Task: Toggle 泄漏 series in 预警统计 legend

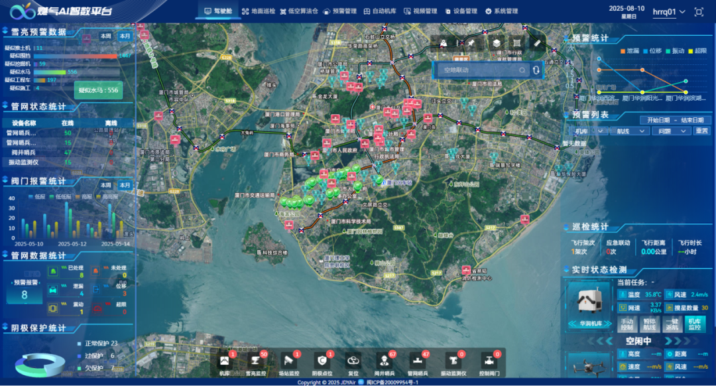Action: click(x=630, y=50)
